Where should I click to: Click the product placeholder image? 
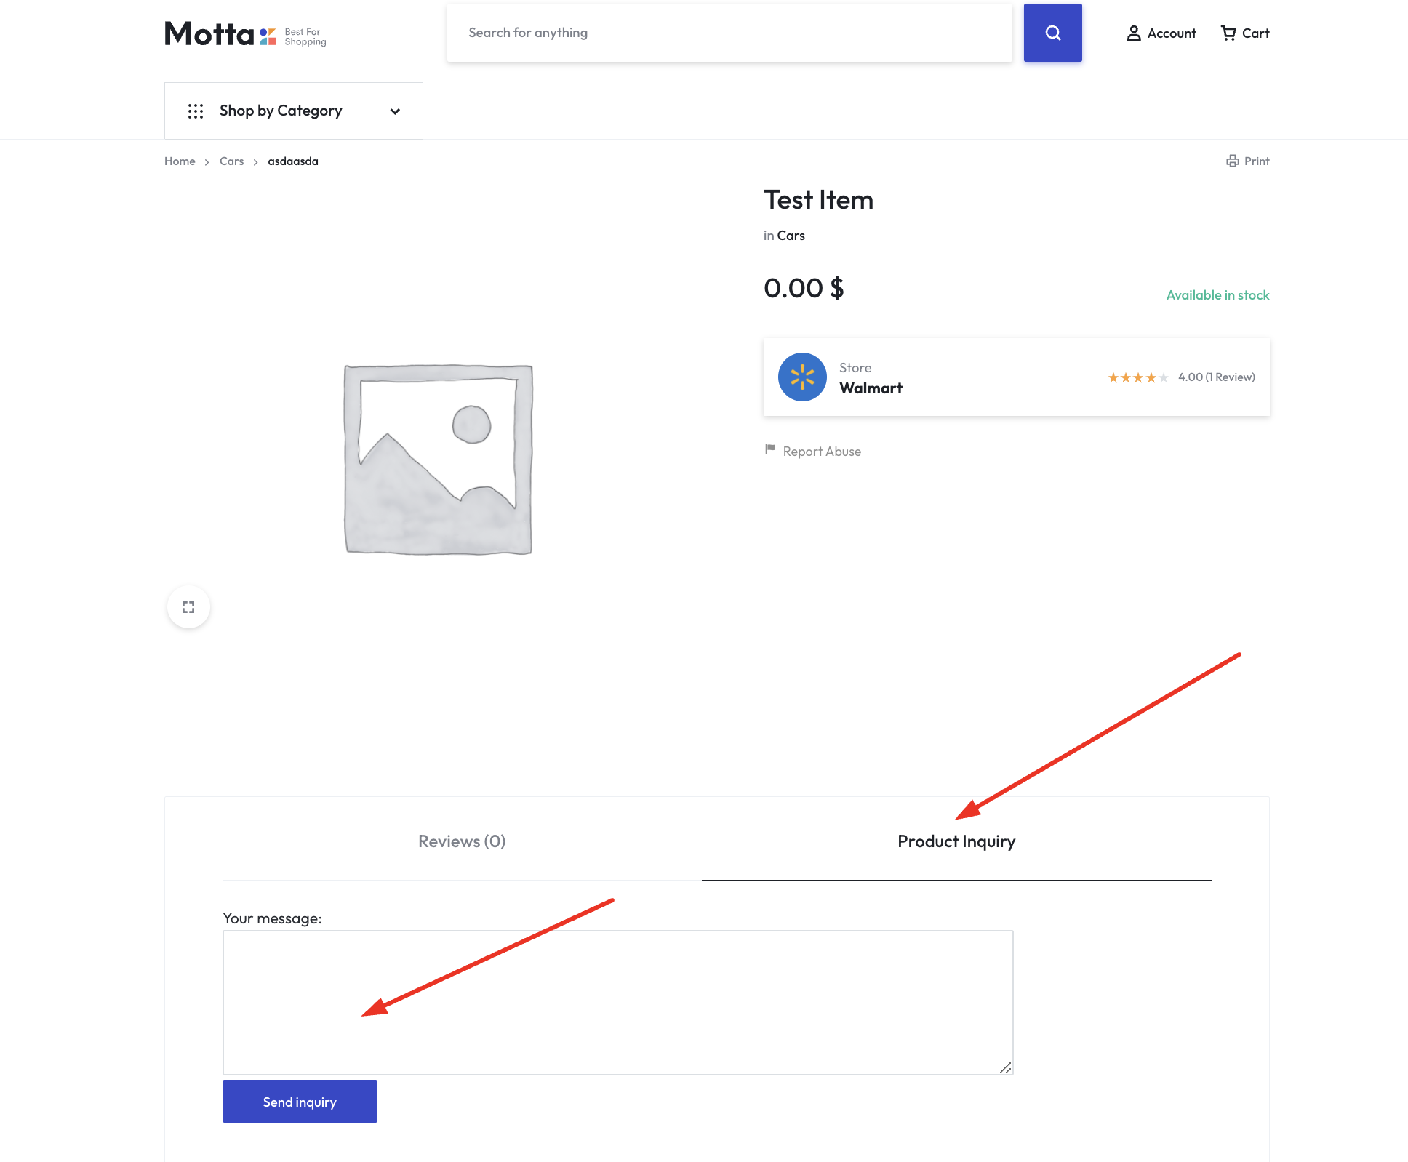tap(438, 460)
